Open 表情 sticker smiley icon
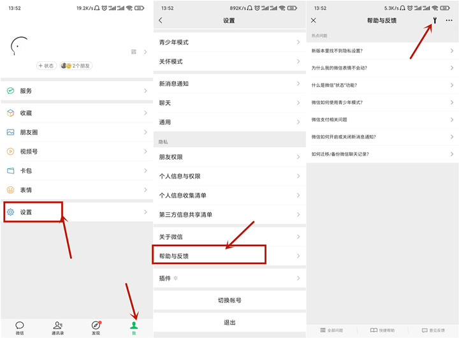This screenshot has width=459, height=338. pyautogui.click(x=11, y=190)
